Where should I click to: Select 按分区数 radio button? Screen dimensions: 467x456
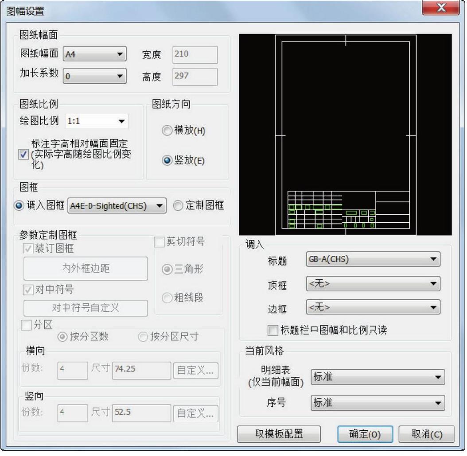coord(62,336)
